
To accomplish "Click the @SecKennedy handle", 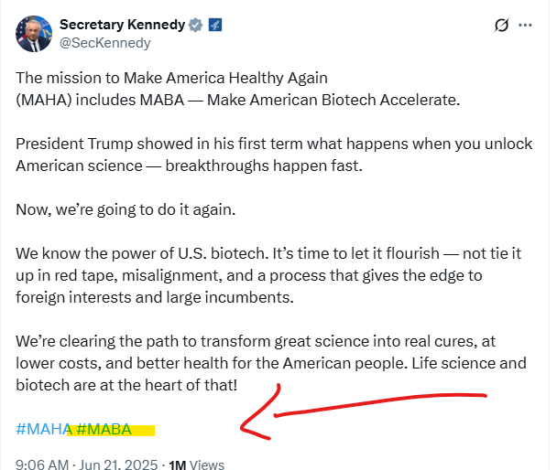I will click(104, 43).
